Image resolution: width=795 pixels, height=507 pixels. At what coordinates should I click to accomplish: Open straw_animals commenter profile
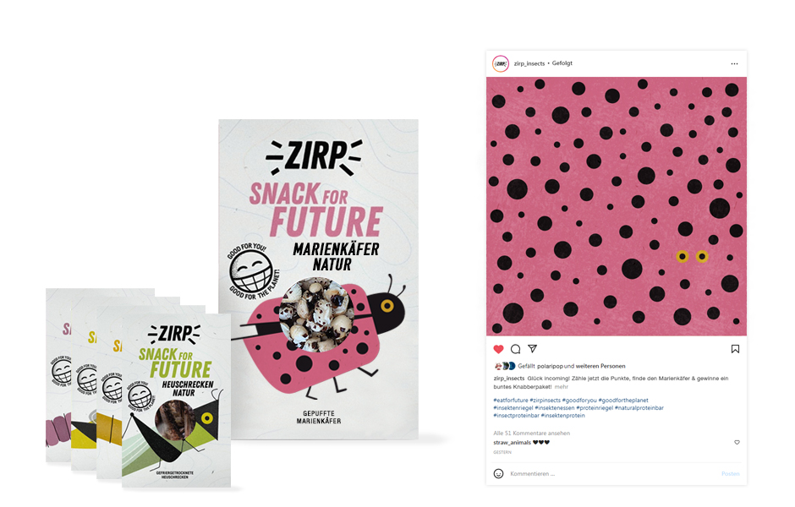tap(512, 442)
